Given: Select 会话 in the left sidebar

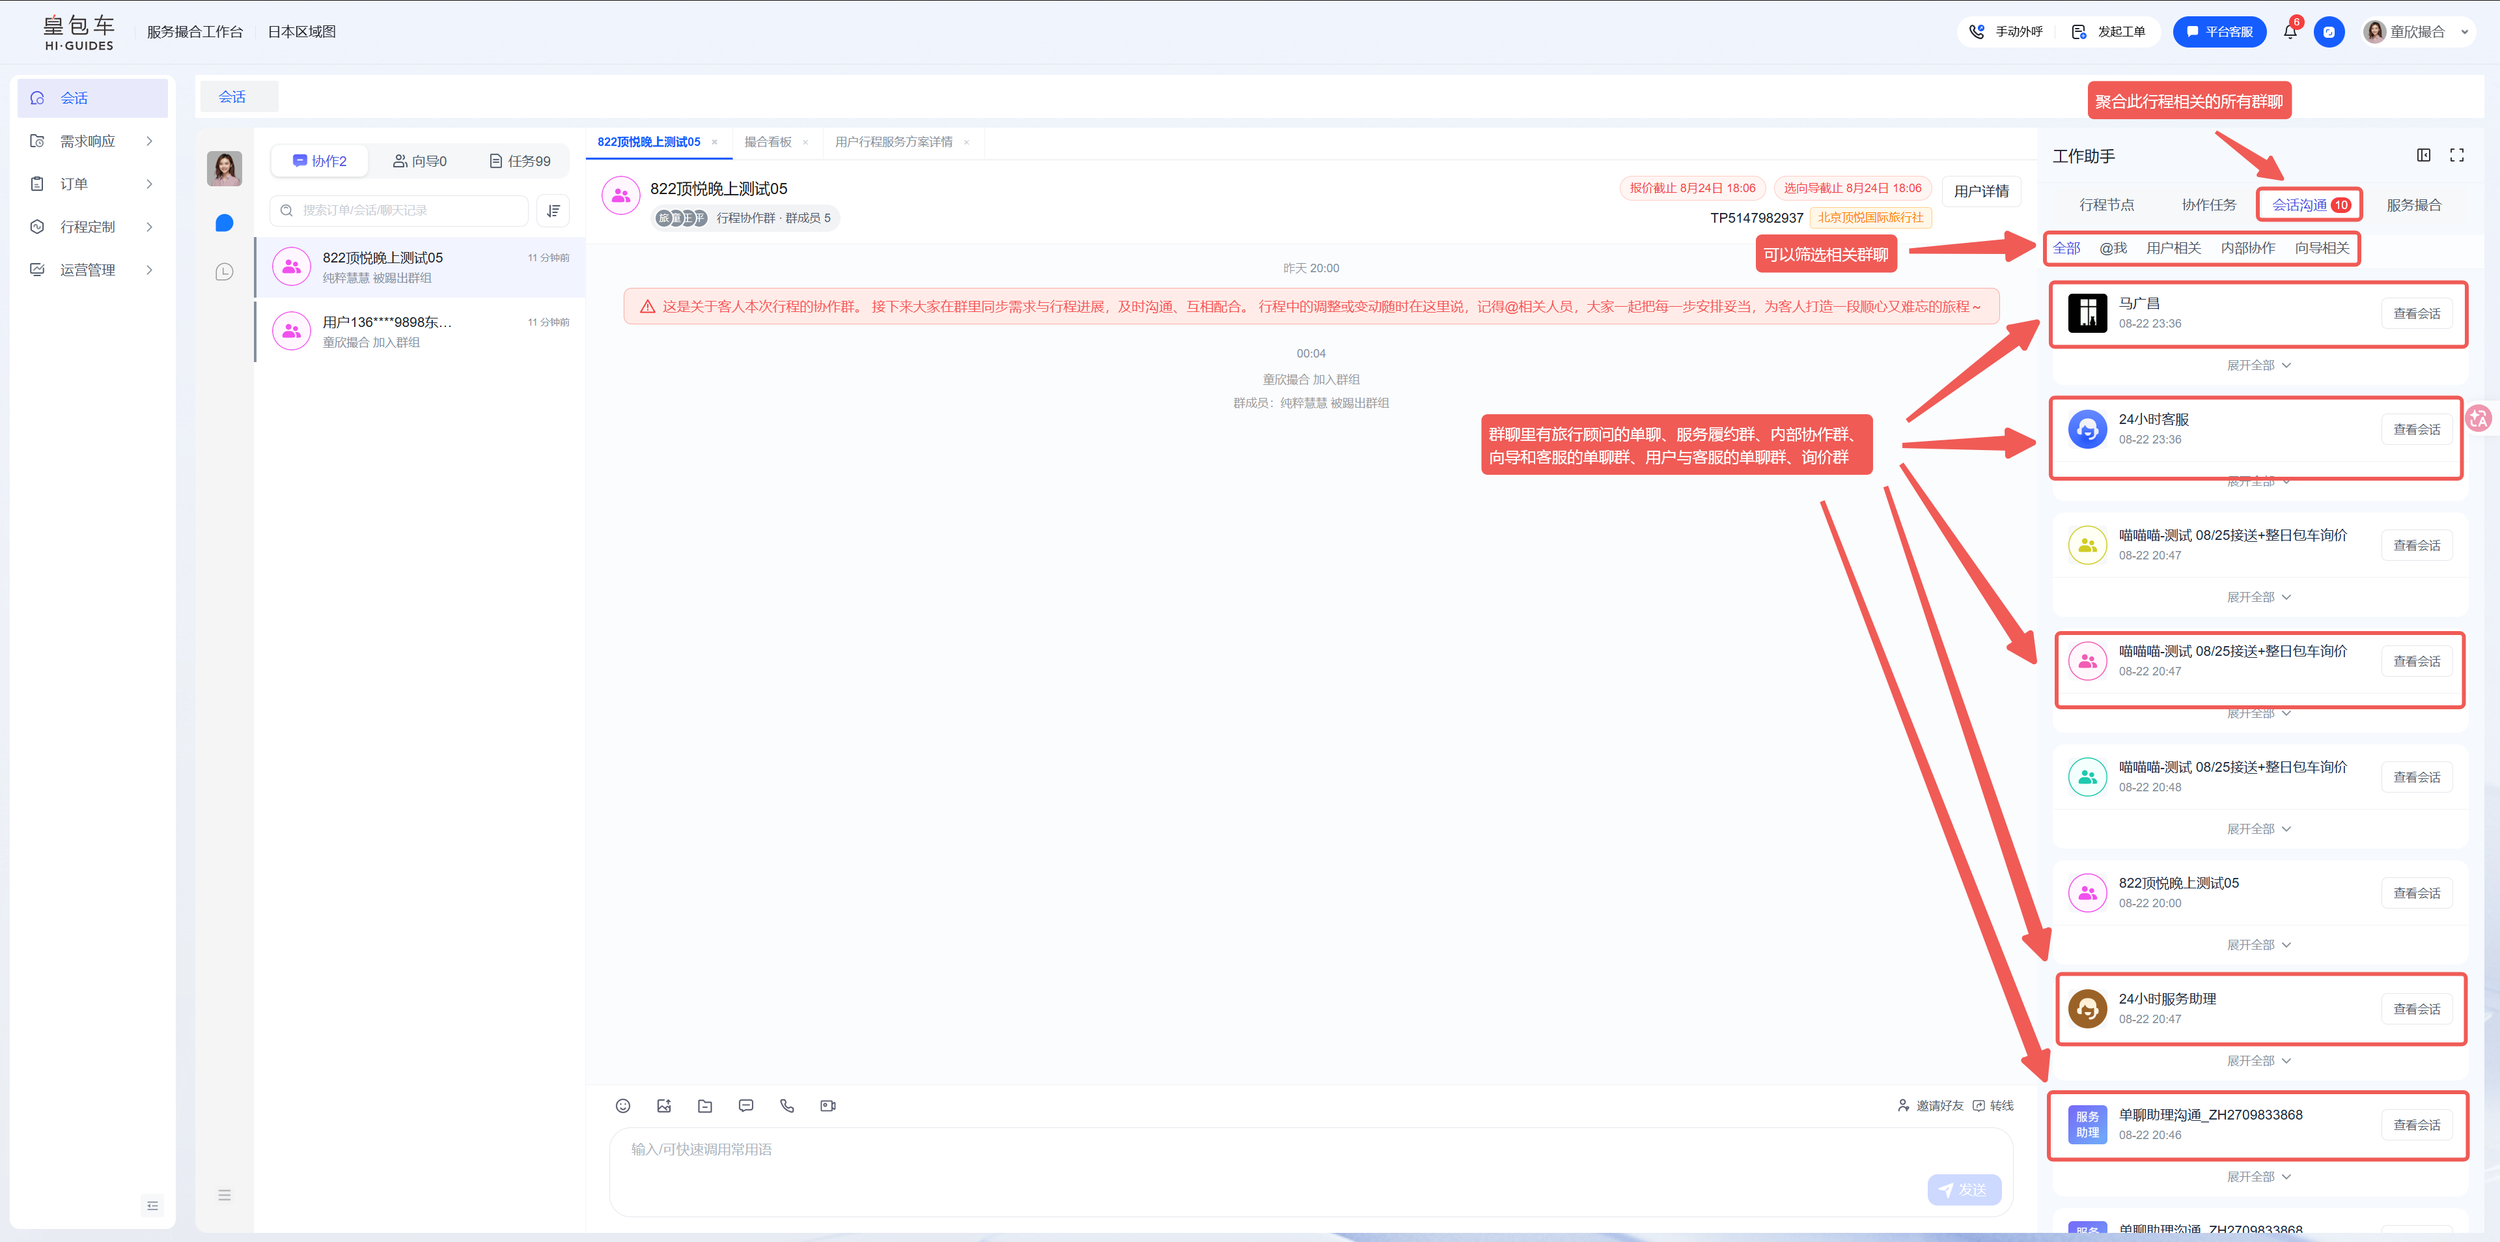Looking at the screenshot, I should point(93,98).
